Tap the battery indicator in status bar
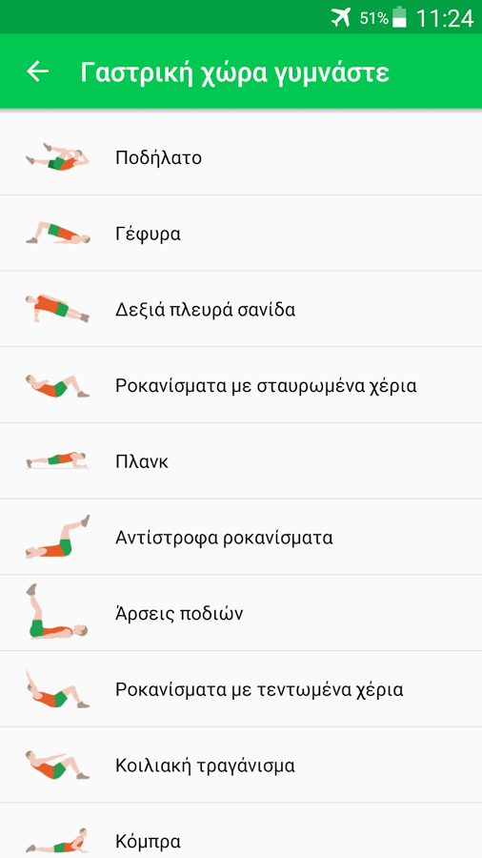The image size is (482, 858). pos(400,17)
